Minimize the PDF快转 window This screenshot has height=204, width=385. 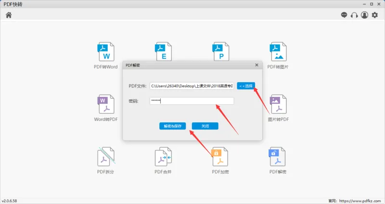364,4
